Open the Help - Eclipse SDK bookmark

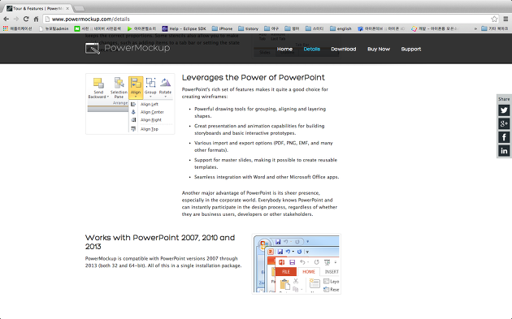pos(184,28)
